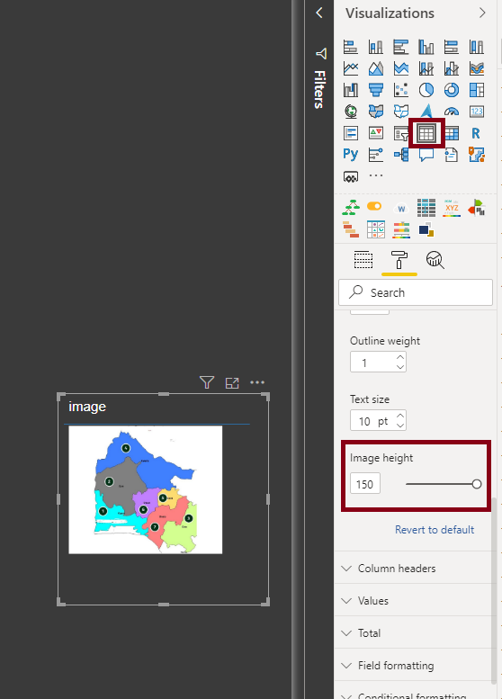Select the Donut chart visual

coord(452,90)
